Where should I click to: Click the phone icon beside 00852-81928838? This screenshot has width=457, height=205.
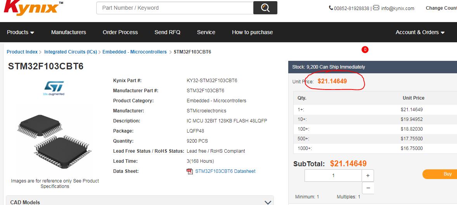click(x=331, y=8)
